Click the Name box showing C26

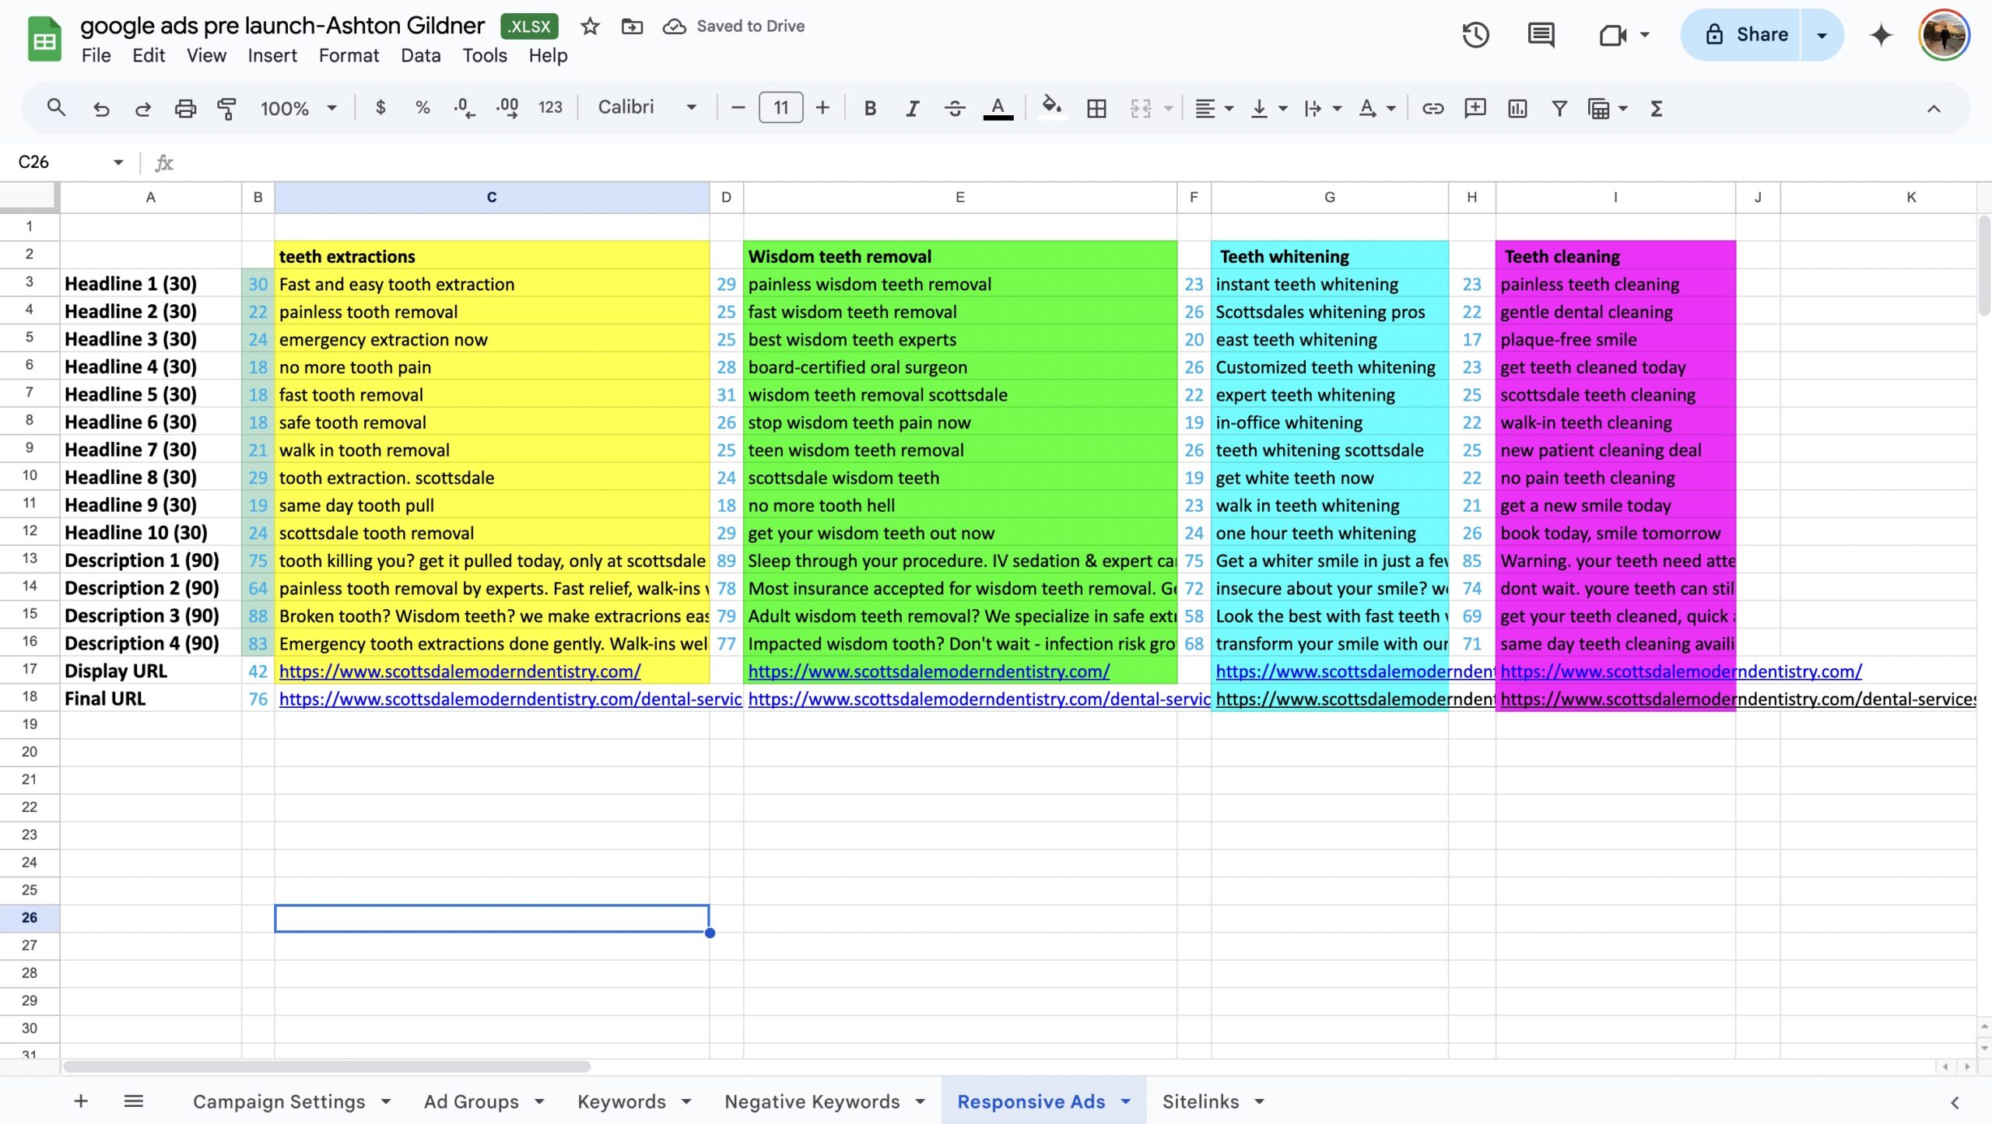point(70,162)
